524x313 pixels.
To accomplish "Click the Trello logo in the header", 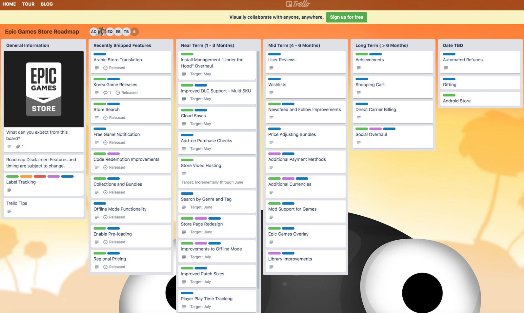I will click(298, 4).
